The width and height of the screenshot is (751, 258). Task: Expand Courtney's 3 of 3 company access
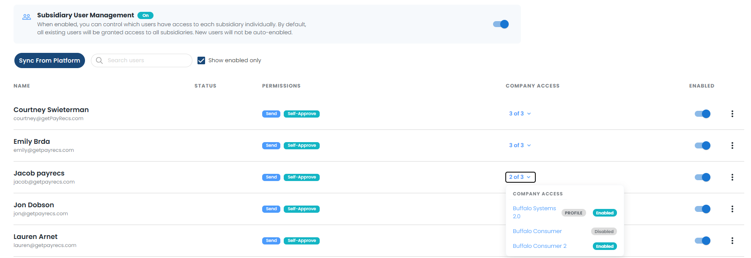520,114
